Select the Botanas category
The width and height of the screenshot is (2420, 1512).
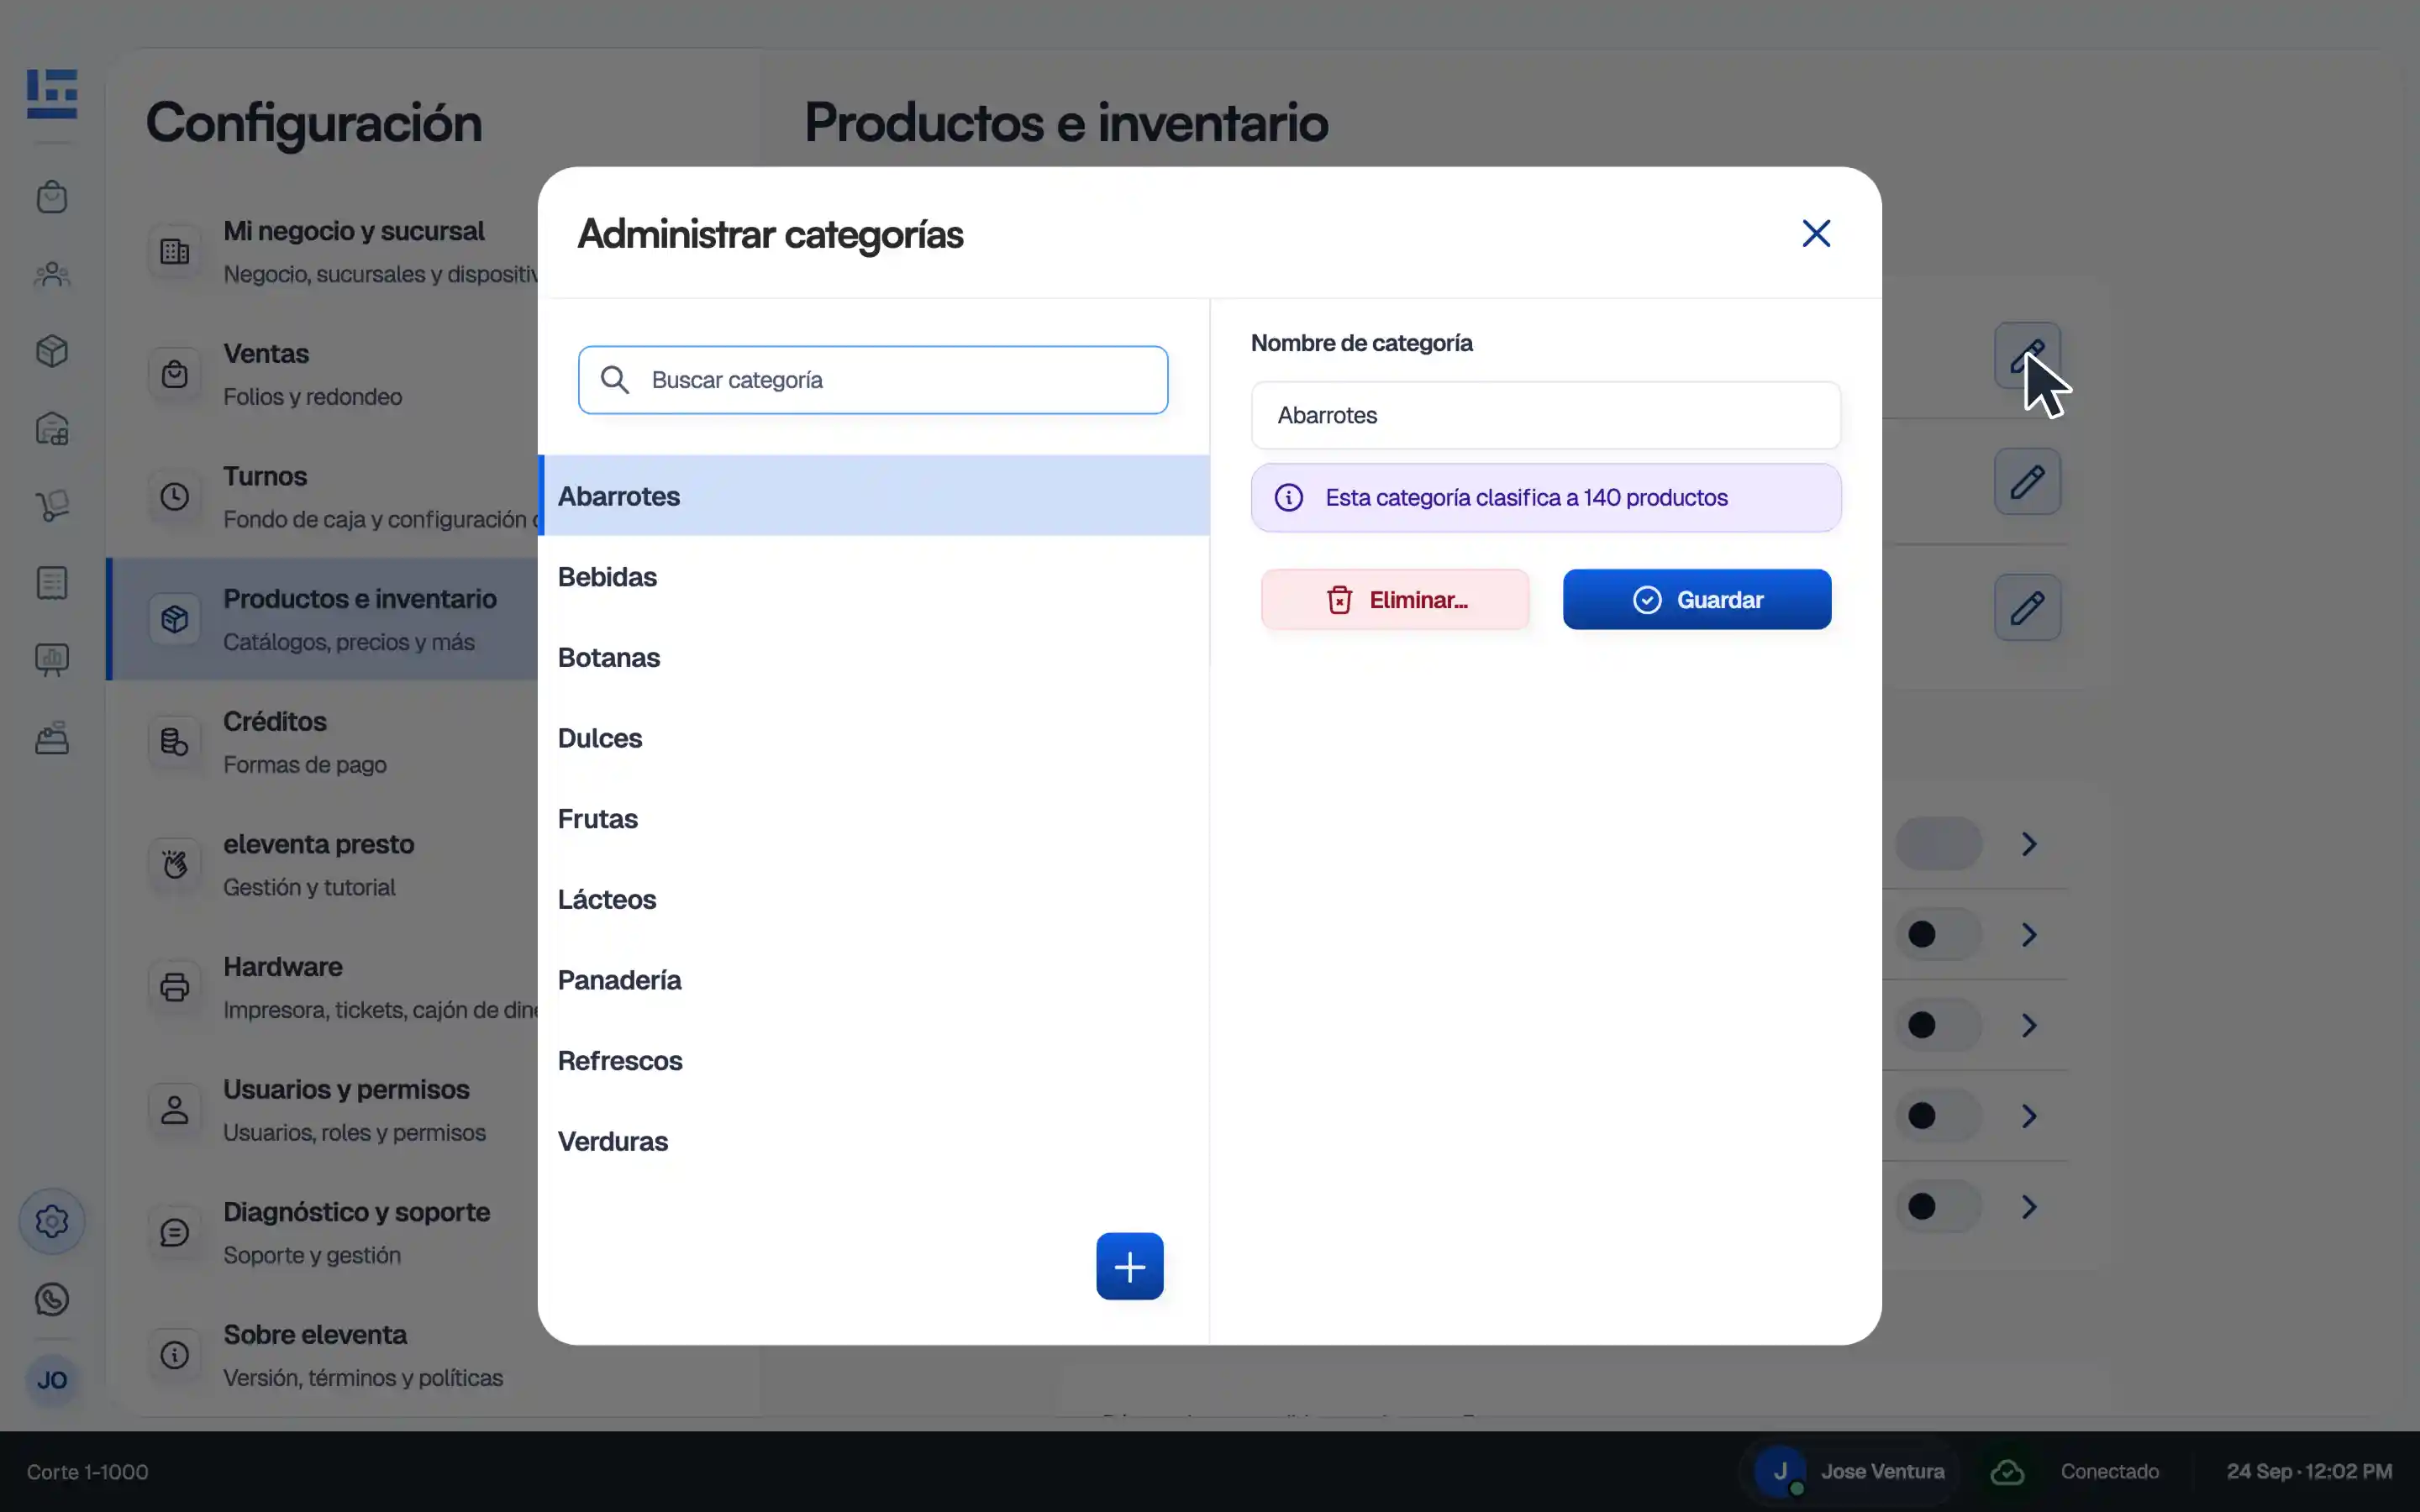874,657
